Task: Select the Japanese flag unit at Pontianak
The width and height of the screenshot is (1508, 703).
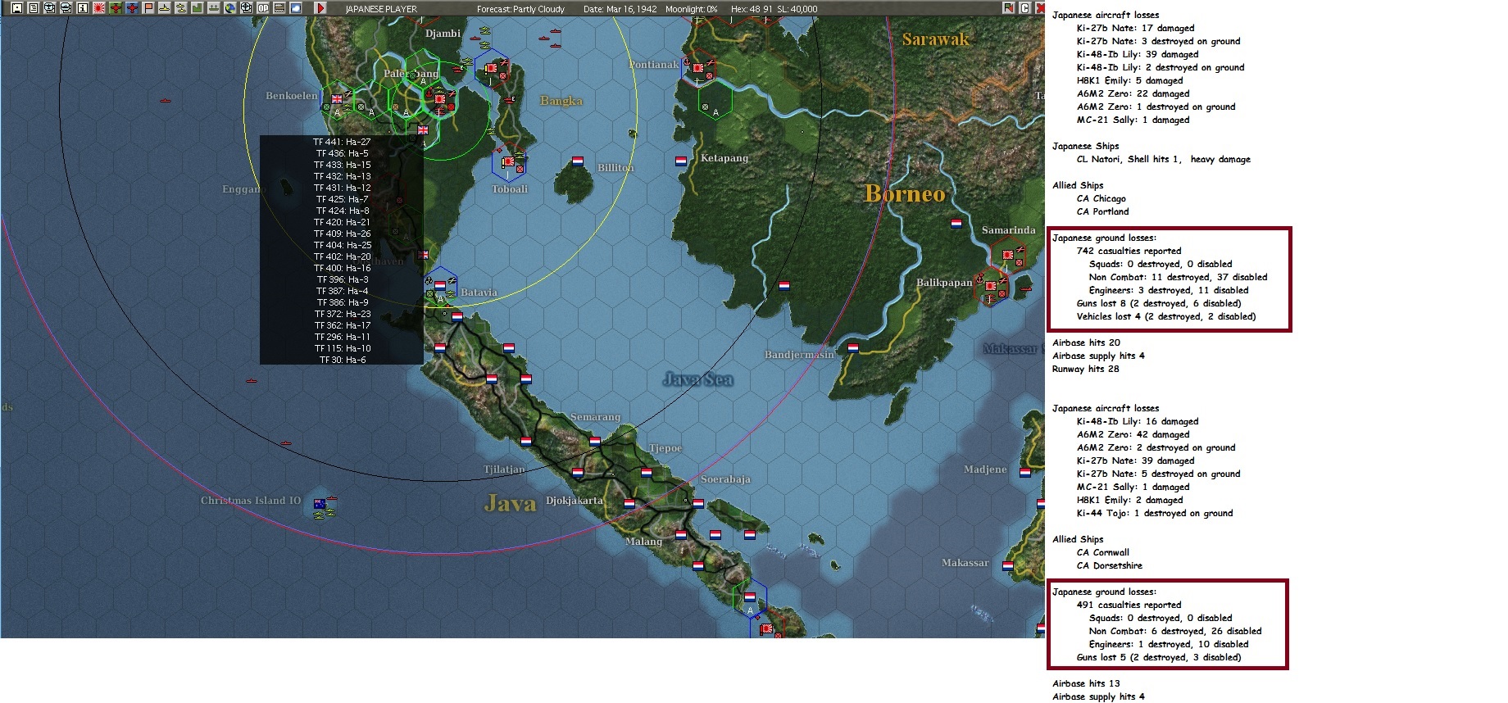Action: pyautogui.click(x=698, y=67)
